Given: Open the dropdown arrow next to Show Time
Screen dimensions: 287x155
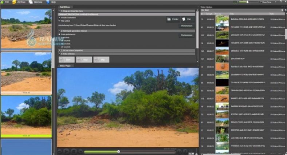Looking at the screenshot, I should (x=275, y=2).
